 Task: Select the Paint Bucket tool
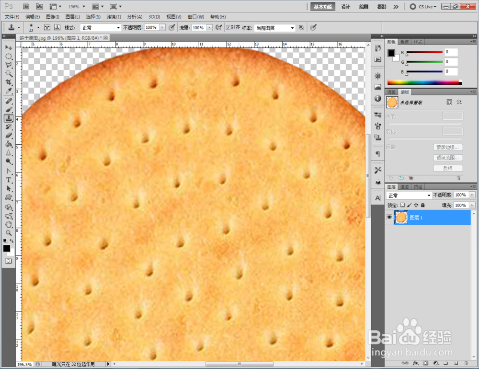[9, 144]
